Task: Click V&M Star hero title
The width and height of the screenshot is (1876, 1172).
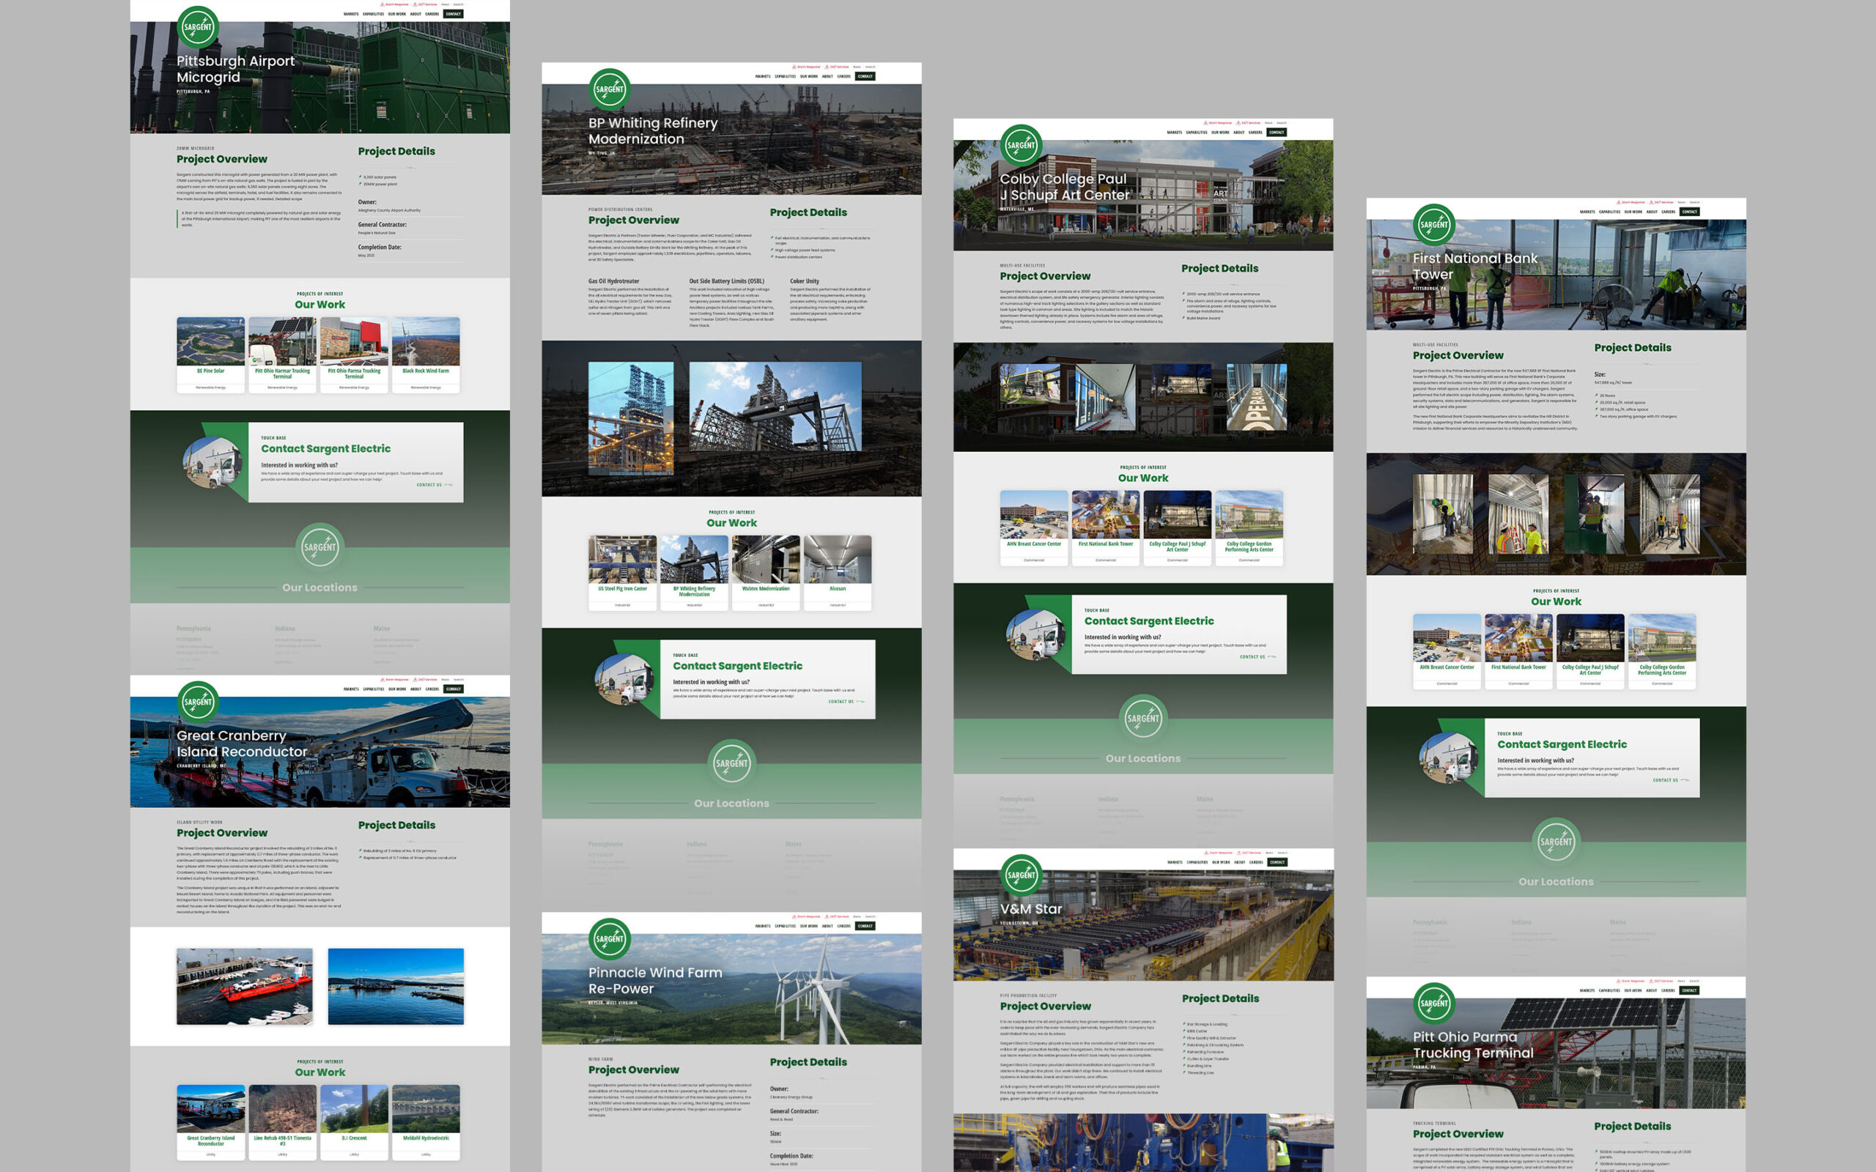Action: [1031, 908]
